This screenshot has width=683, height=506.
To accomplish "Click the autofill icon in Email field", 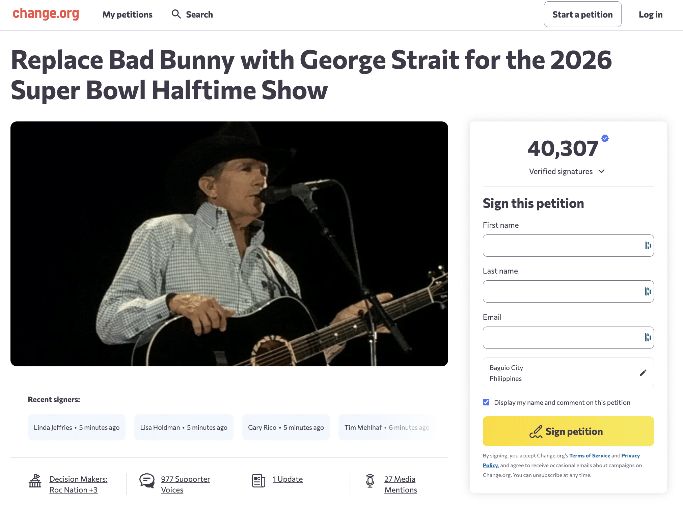I will pos(648,337).
